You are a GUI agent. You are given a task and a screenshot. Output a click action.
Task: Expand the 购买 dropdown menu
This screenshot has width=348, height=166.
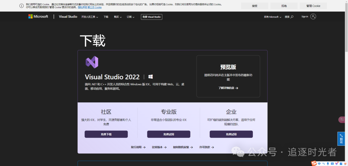[118, 17]
